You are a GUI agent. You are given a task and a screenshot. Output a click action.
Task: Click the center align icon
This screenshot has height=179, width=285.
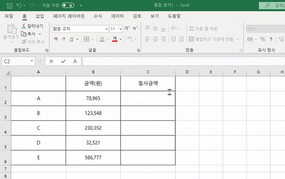coord(155,39)
